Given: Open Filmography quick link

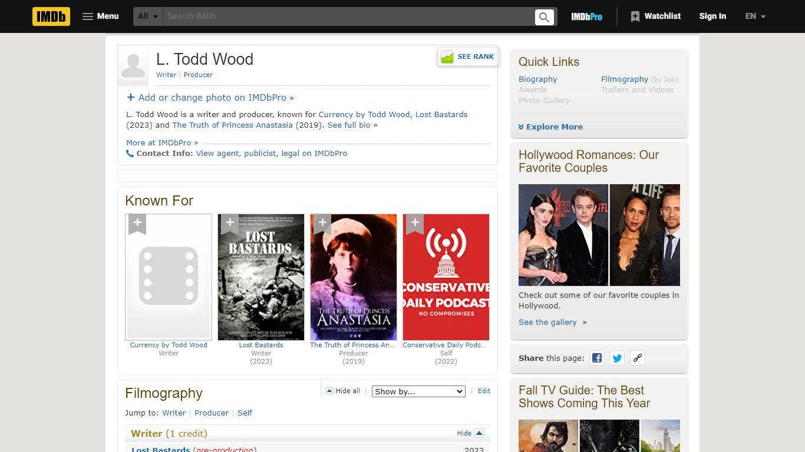Looking at the screenshot, I should (625, 79).
